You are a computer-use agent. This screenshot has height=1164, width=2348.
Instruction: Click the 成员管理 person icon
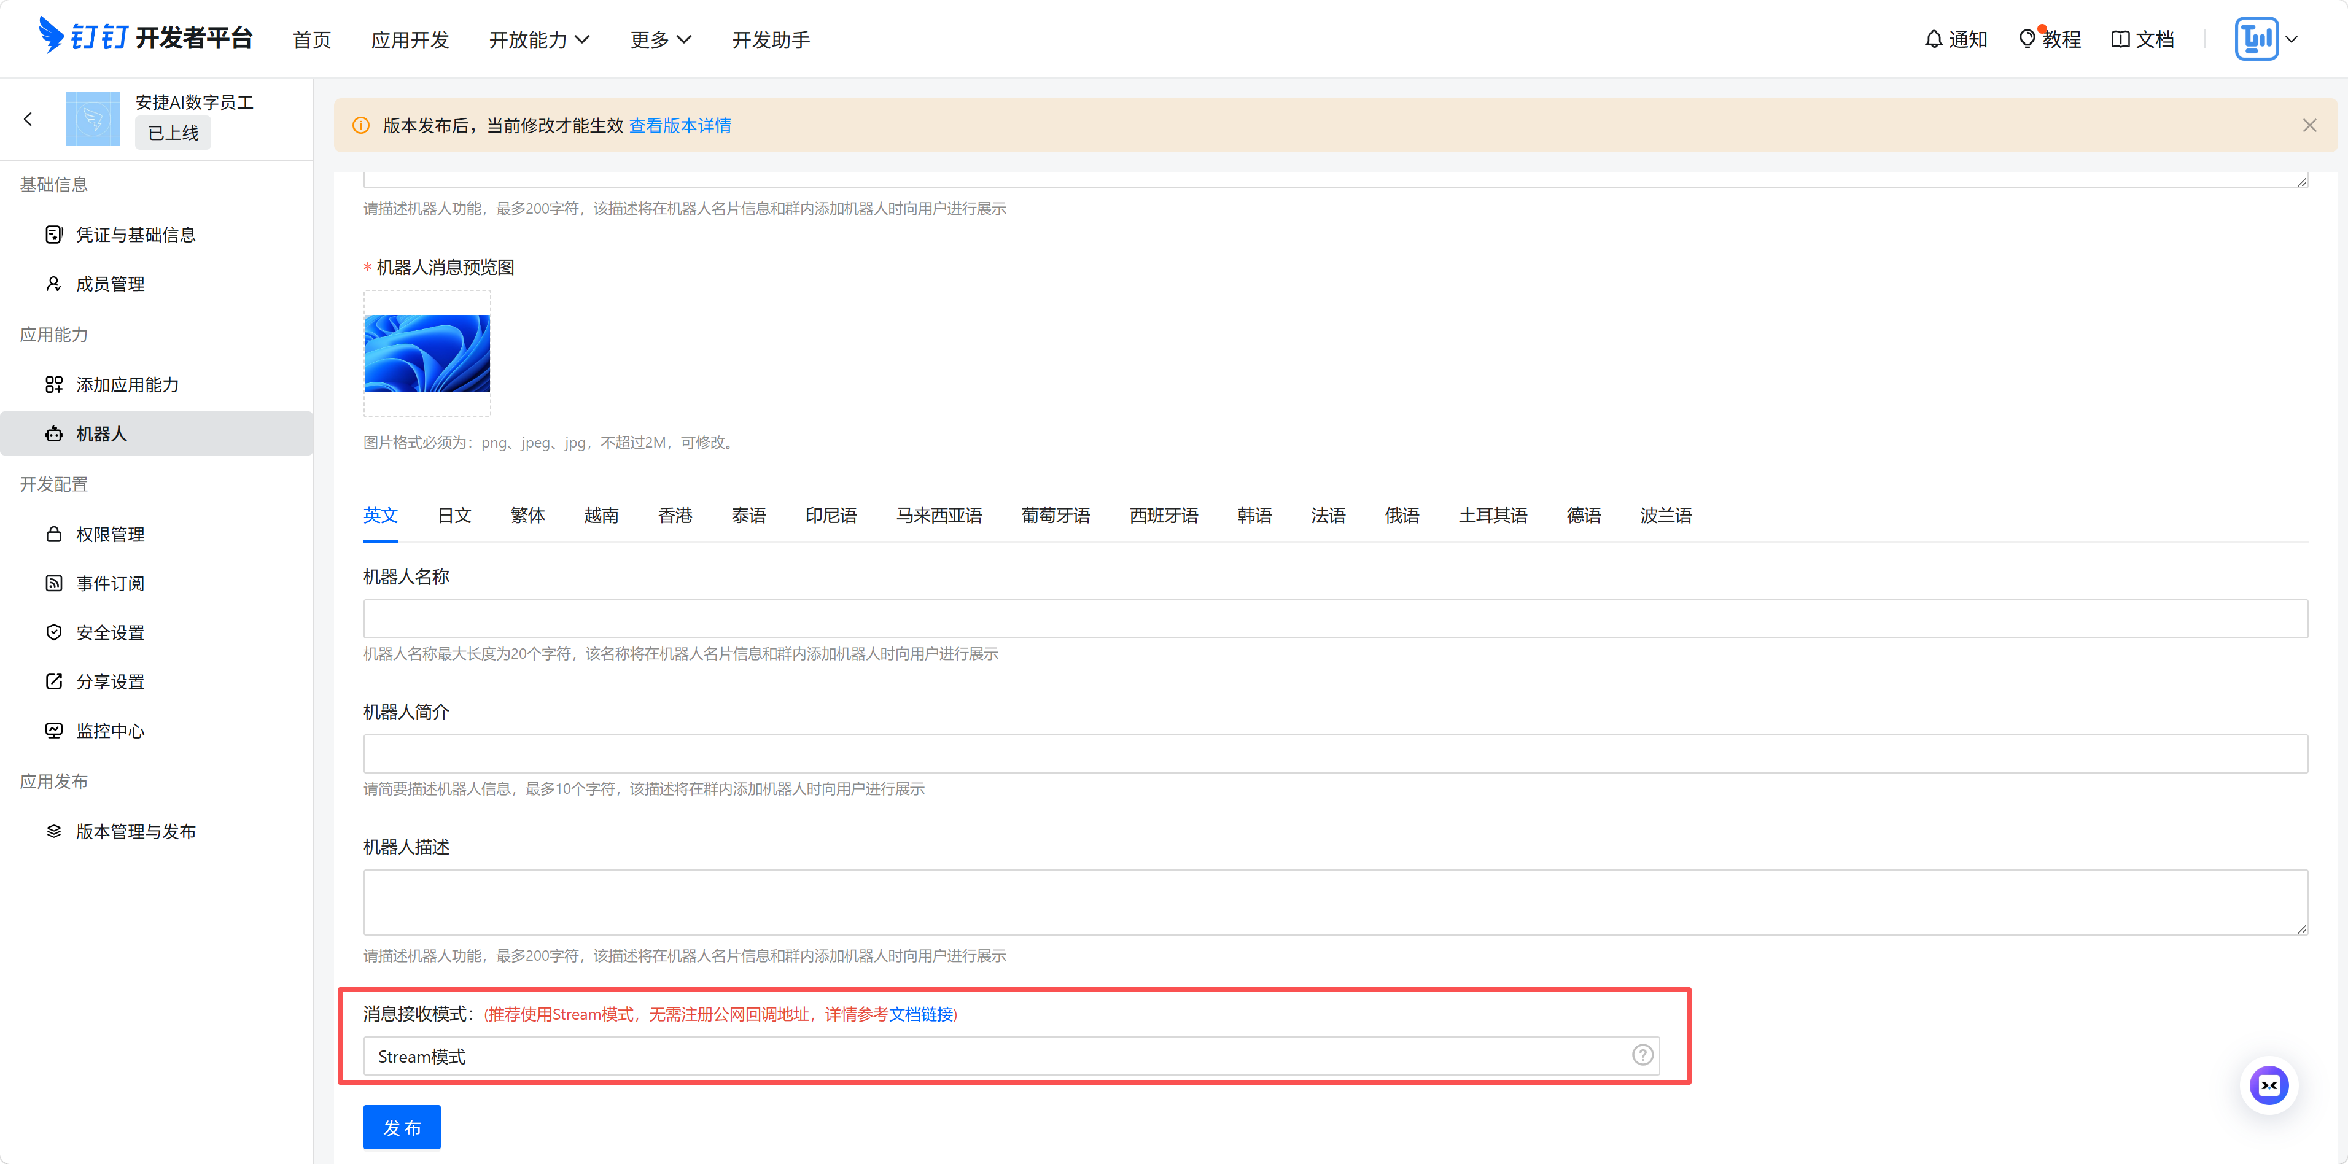(54, 284)
